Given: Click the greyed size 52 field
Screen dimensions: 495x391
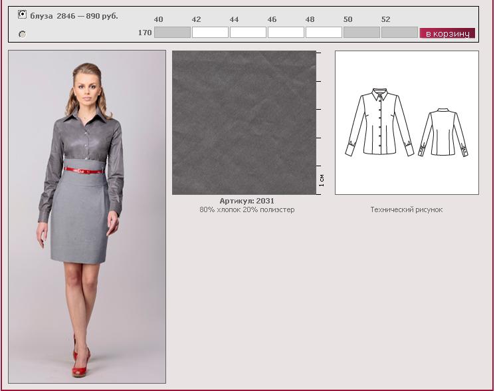Looking at the screenshot, I should pos(399,32).
